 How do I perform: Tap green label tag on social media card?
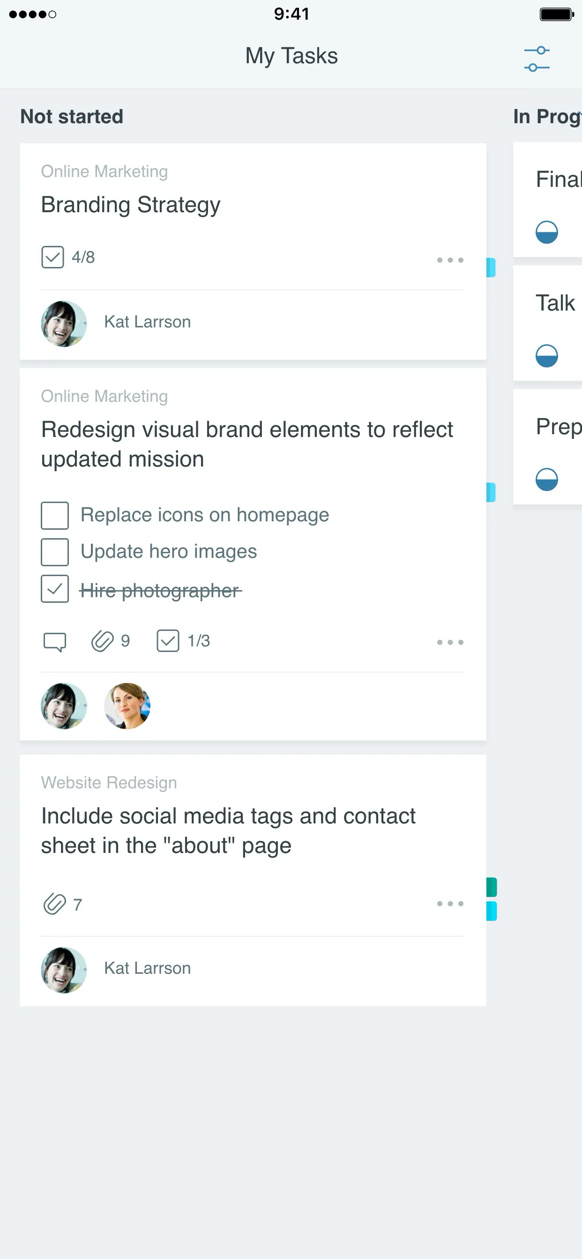tap(492, 887)
